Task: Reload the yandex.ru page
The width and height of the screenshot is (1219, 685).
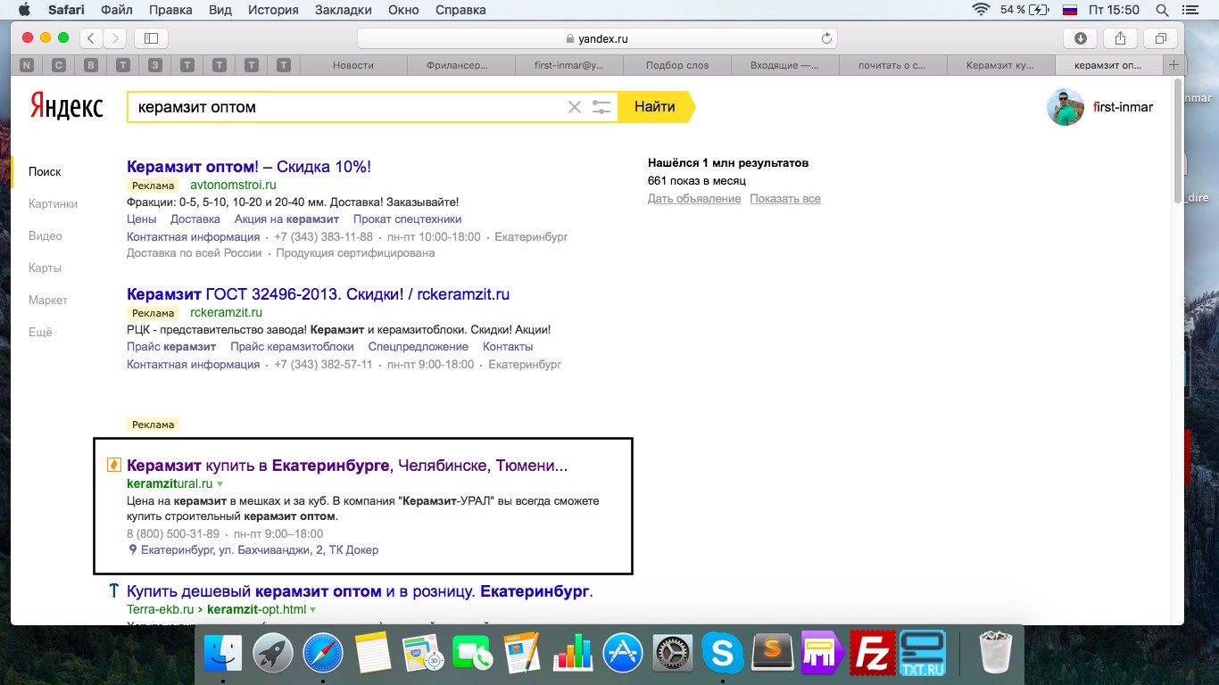Action: click(826, 38)
